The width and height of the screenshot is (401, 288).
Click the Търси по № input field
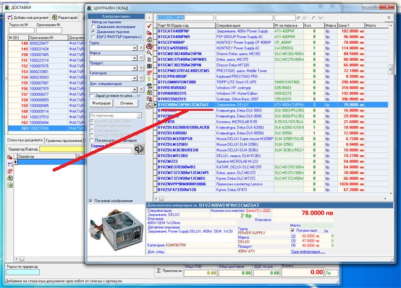tap(21, 31)
